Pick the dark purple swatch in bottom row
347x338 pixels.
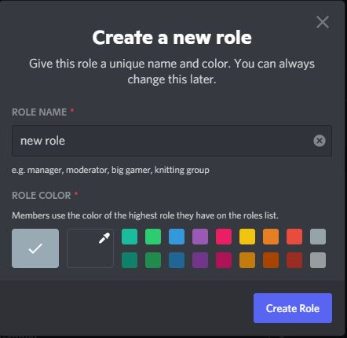pyautogui.click(x=200, y=260)
